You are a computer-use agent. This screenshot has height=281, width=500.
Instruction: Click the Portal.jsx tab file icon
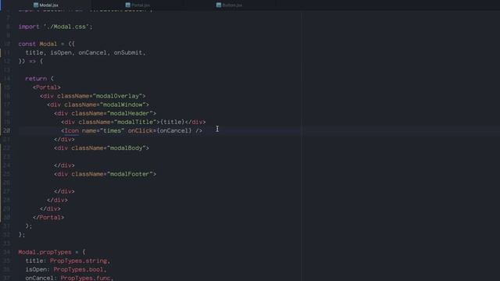(x=127, y=5)
